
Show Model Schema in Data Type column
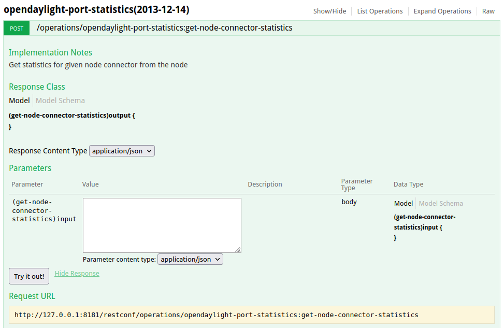coord(441,204)
